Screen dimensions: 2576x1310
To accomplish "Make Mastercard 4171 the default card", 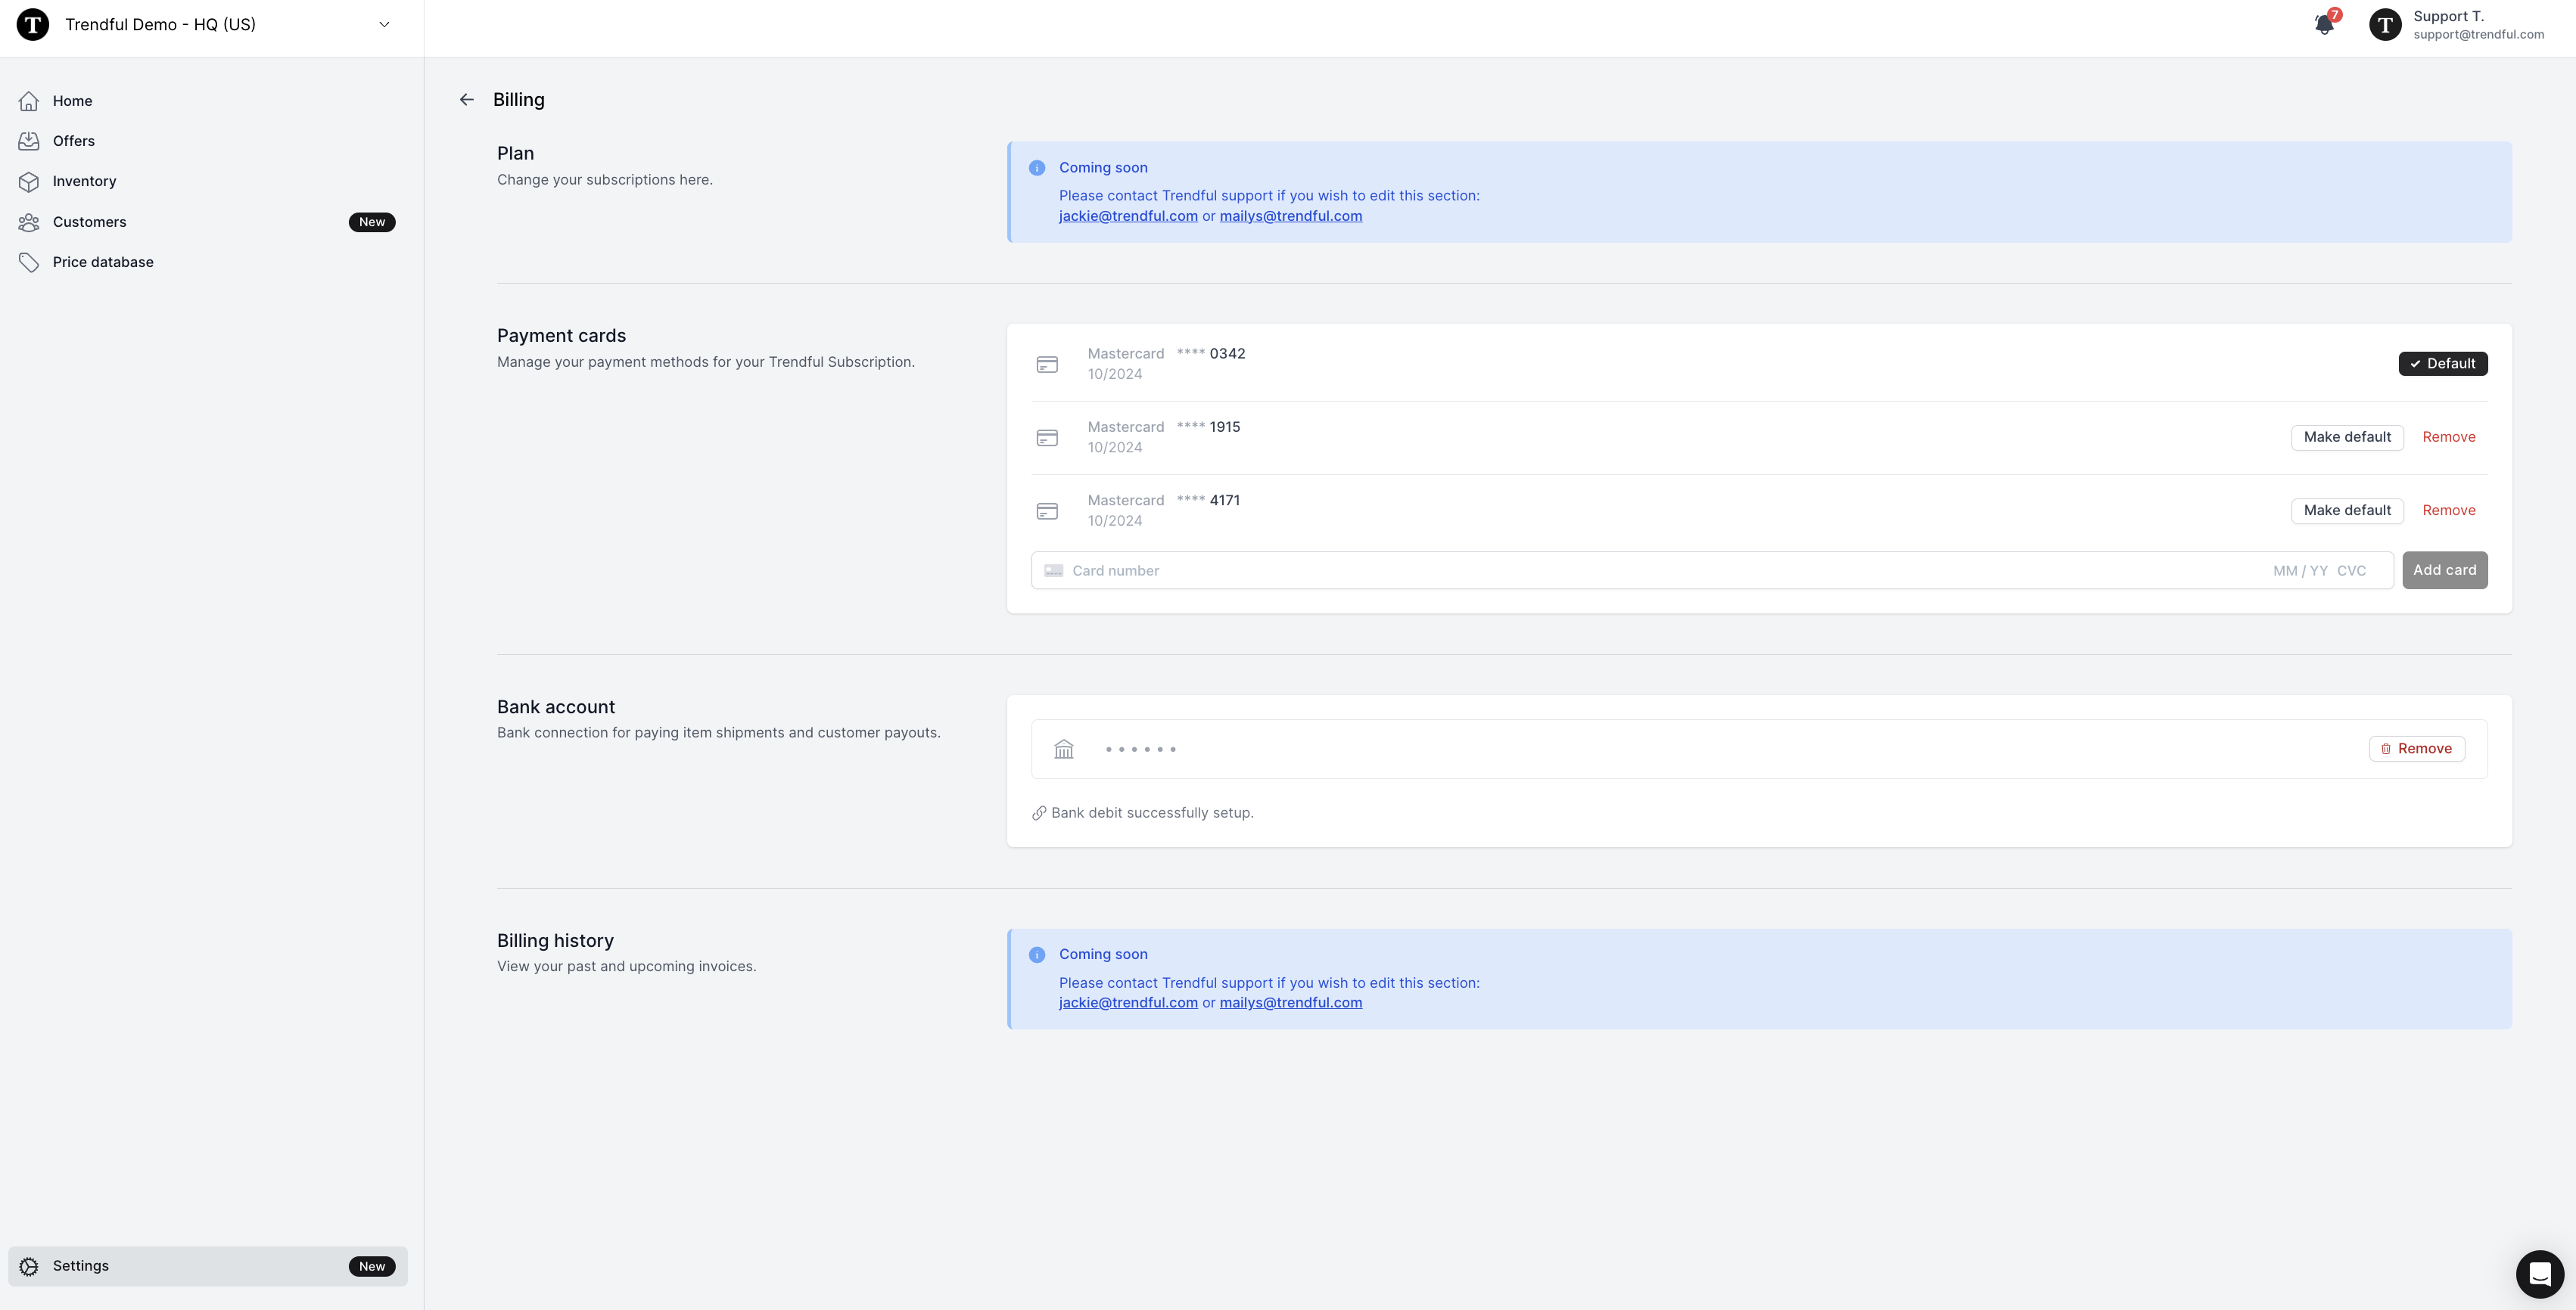I will tap(2347, 511).
